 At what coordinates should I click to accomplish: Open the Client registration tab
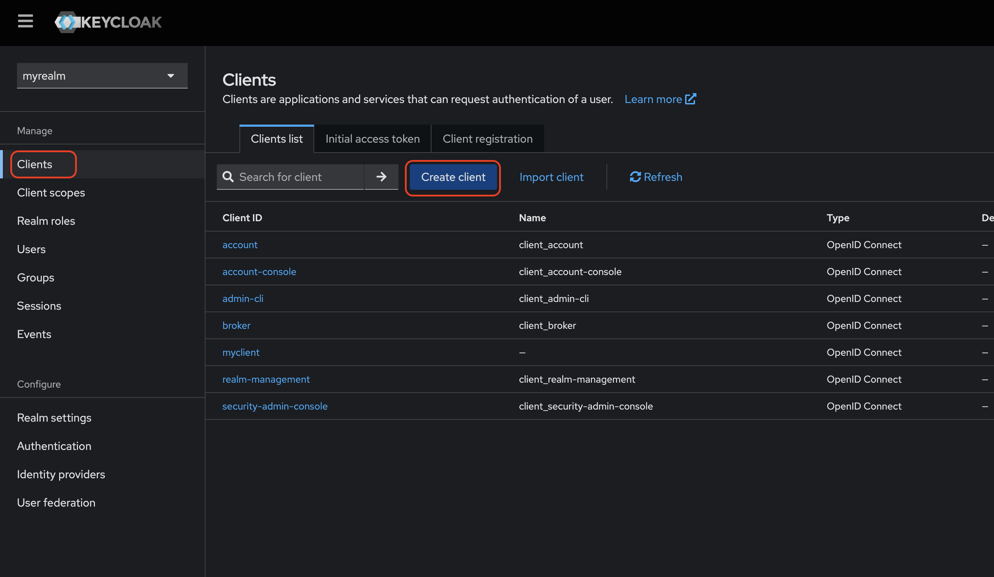[487, 139]
